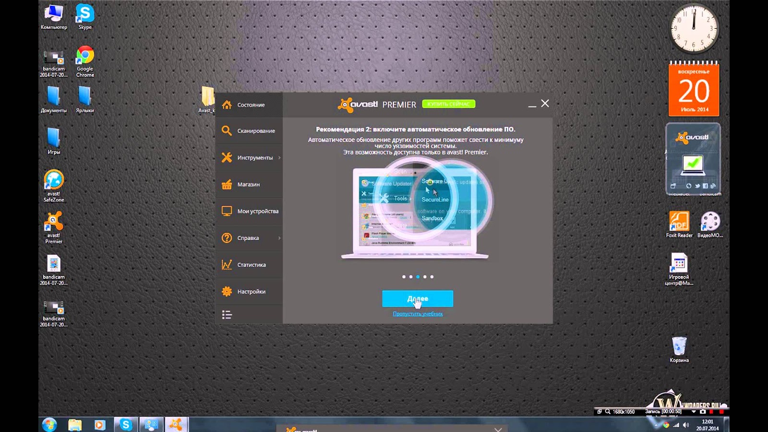
Task: Click the File Explorer taskbar icon
Action: (74, 424)
